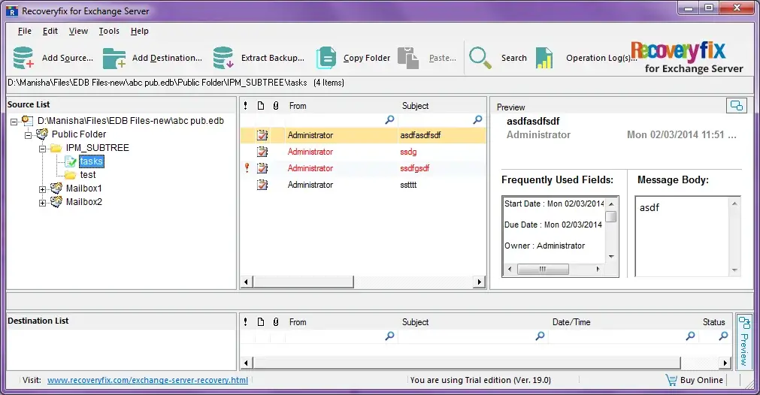
Task: Click the Add Destination button label
Action: [167, 58]
